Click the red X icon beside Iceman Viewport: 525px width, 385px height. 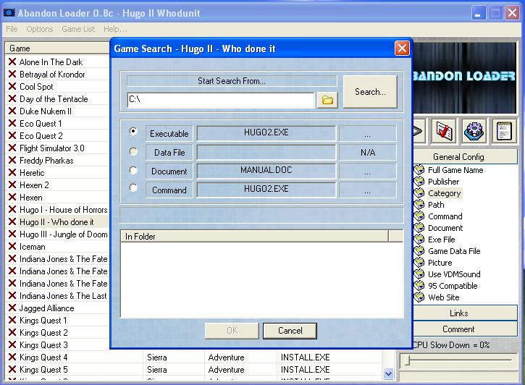12,246
